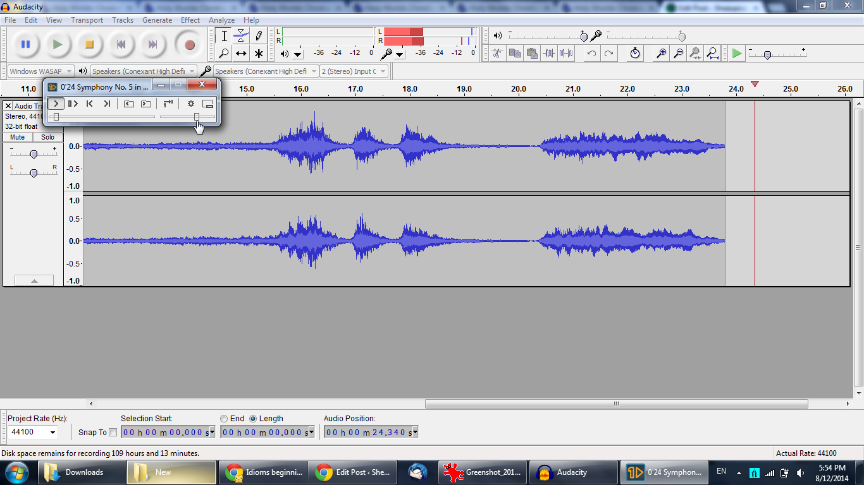Screen dimensions: 864x485
Task: Pick the Draw (pencil) tool
Action: [259, 36]
